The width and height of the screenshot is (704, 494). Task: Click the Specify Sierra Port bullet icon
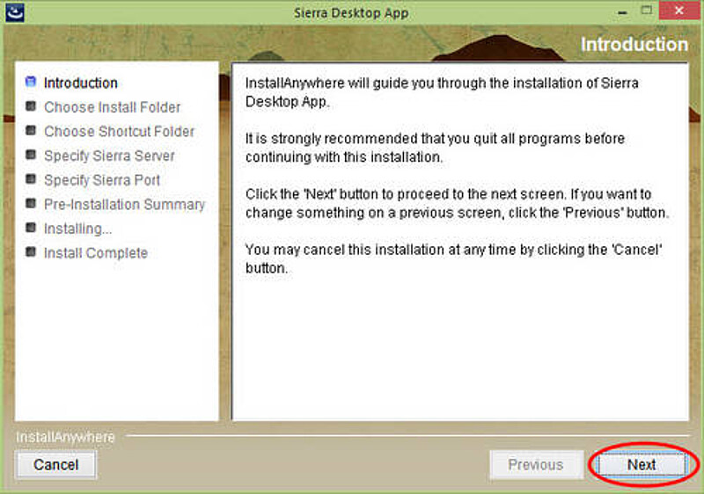click(31, 178)
